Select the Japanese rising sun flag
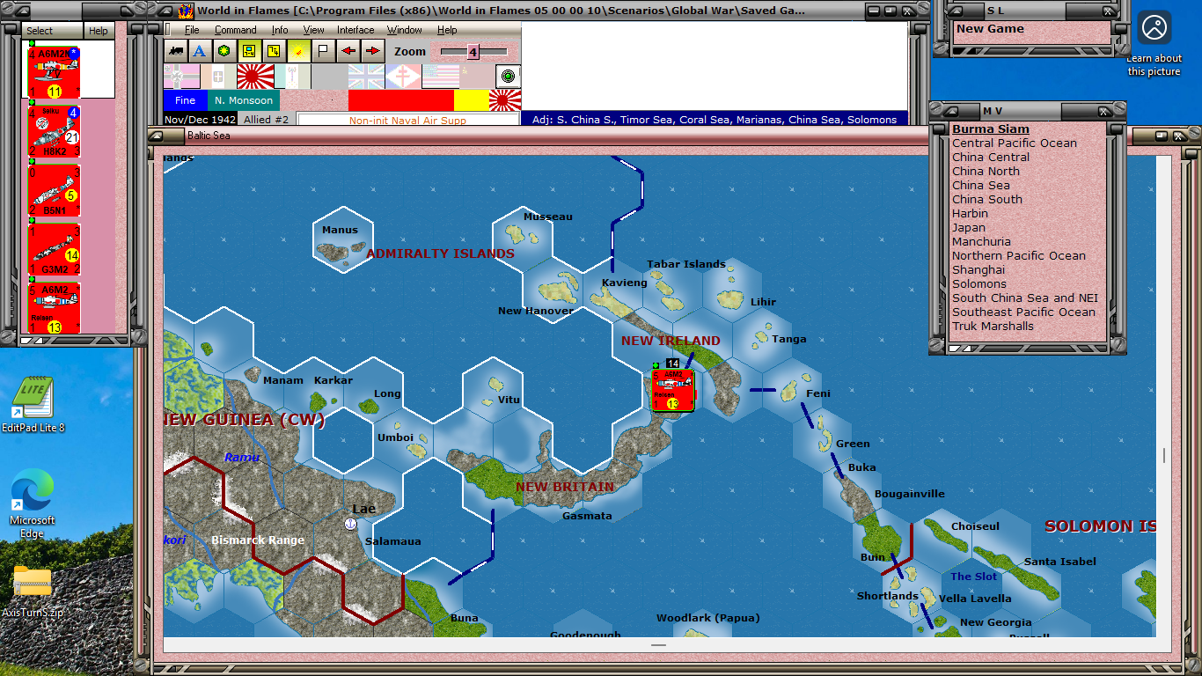 (255, 77)
